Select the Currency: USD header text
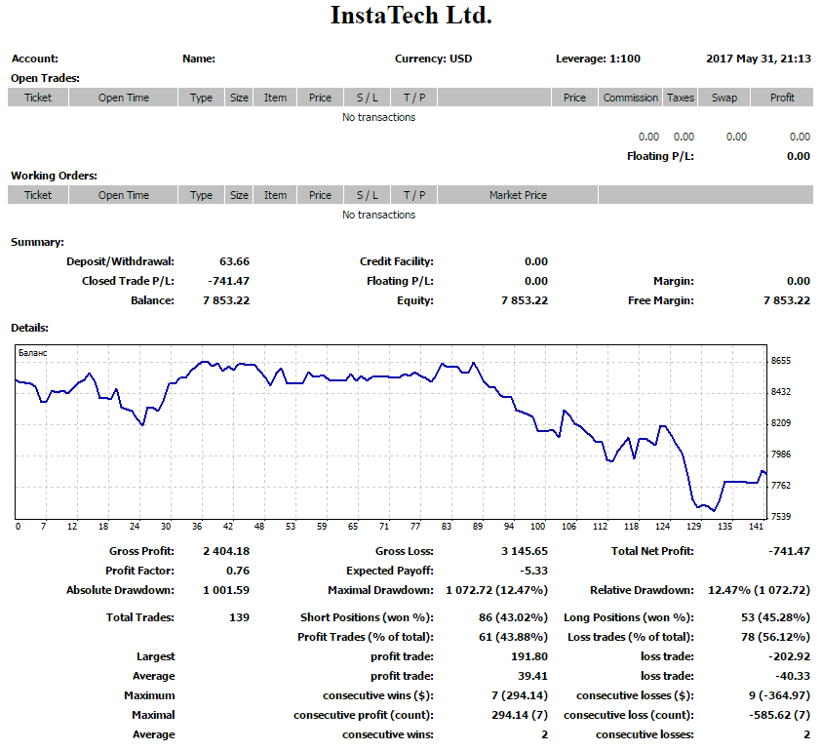 (434, 59)
